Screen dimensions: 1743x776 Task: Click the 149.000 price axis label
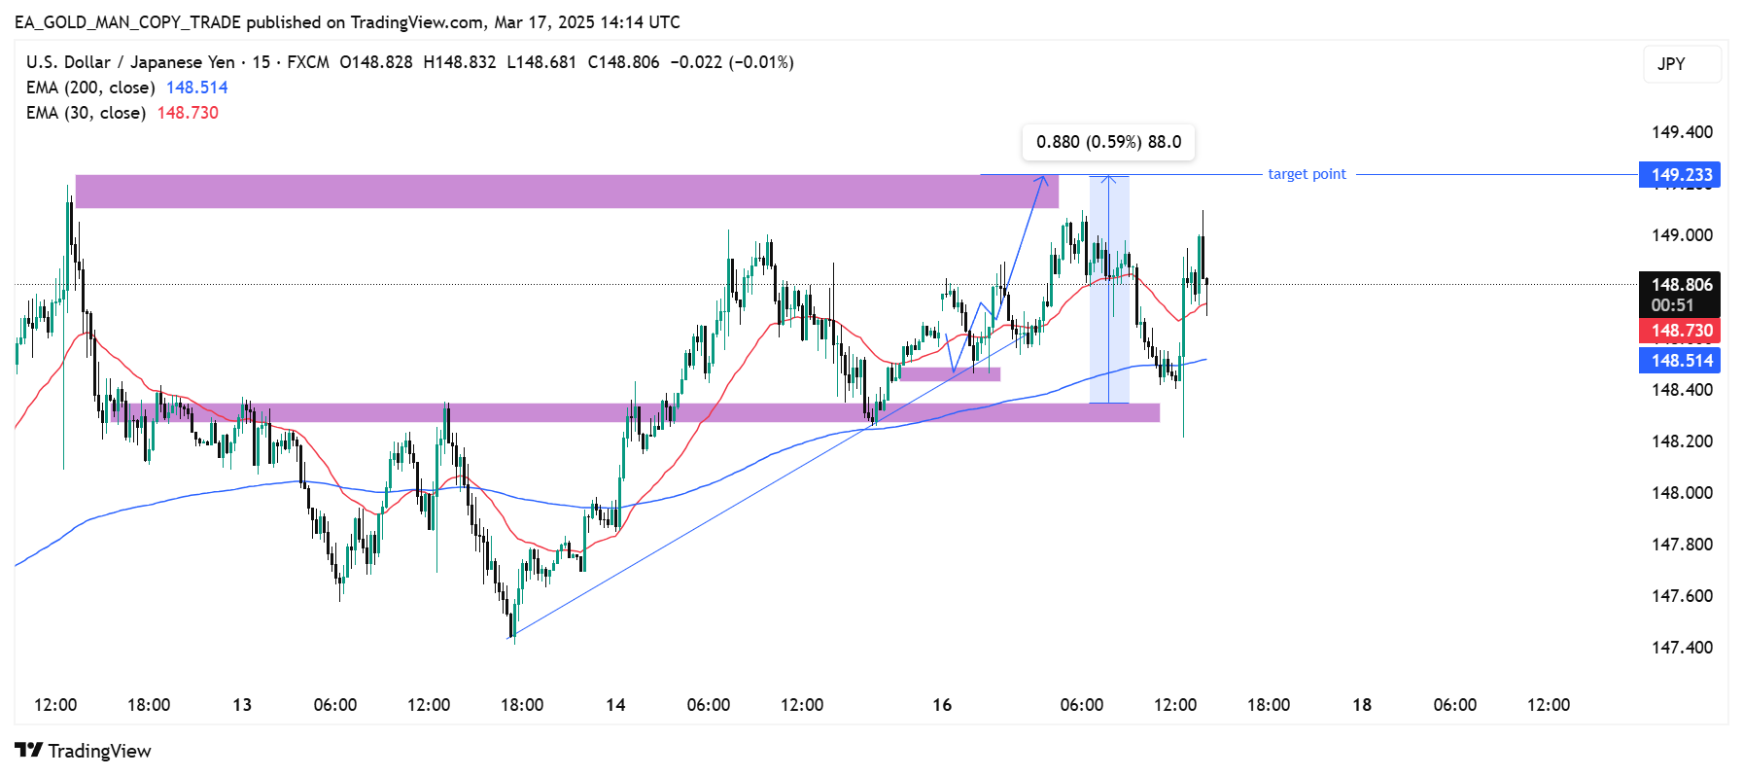coord(1682,235)
